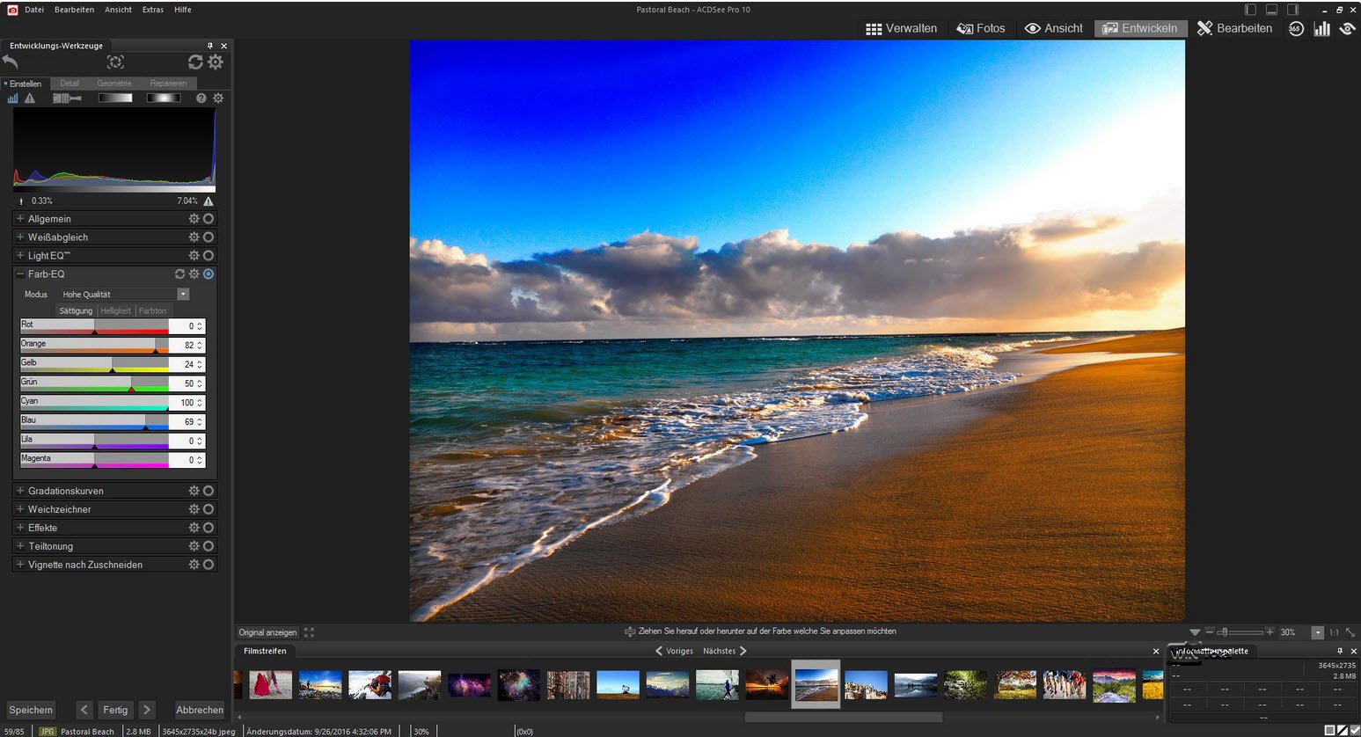The height and width of the screenshot is (737, 1361).
Task: Click the Abbrechen button
Action: 200,710
